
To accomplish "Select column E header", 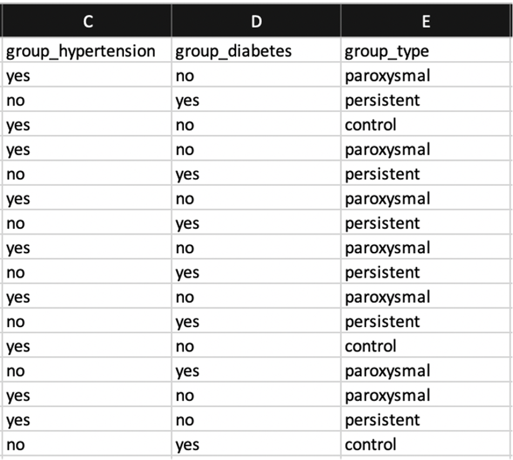I will [426, 22].
